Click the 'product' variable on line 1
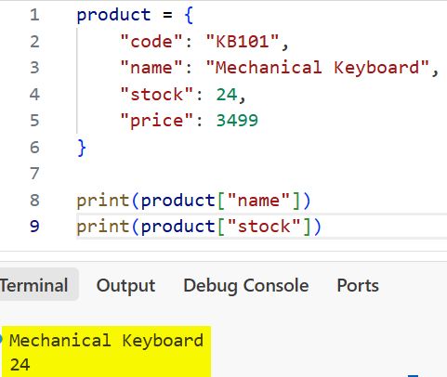Screen dimensions: 447x377 [113, 16]
